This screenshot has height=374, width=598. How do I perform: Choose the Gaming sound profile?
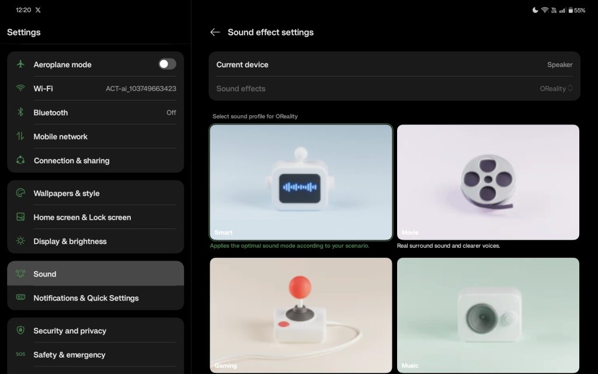pyautogui.click(x=301, y=314)
